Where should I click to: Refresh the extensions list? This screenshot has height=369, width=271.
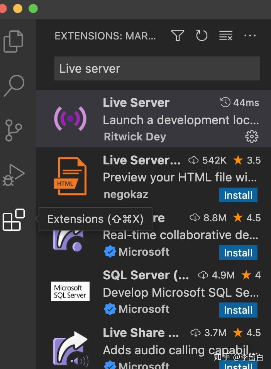click(x=202, y=36)
